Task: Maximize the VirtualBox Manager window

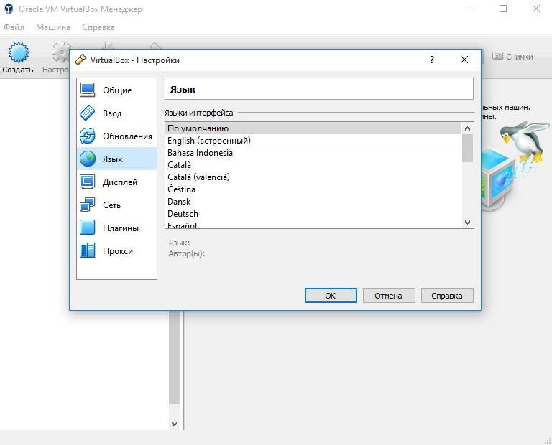Action: point(503,9)
